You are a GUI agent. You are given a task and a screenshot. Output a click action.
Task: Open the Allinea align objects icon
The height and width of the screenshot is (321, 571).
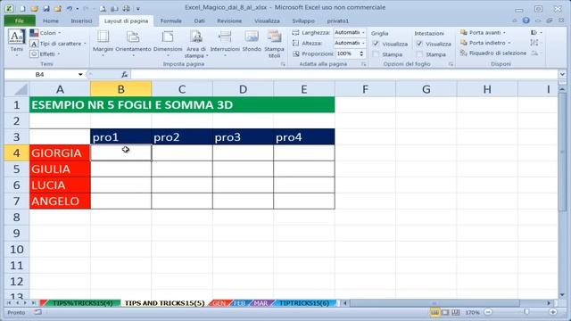(x=535, y=33)
